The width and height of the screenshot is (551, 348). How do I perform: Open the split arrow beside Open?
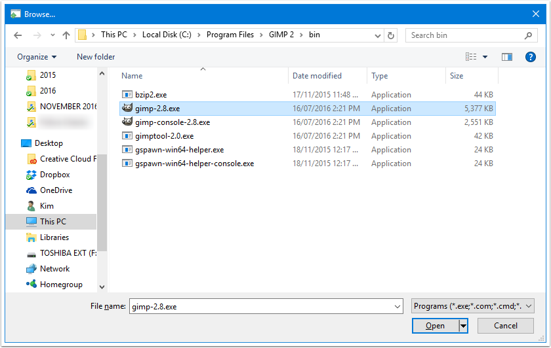click(x=464, y=326)
